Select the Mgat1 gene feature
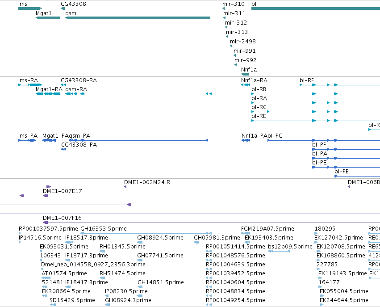 48,18
